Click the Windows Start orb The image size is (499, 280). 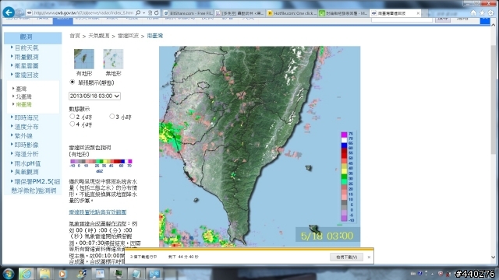(9, 274)
